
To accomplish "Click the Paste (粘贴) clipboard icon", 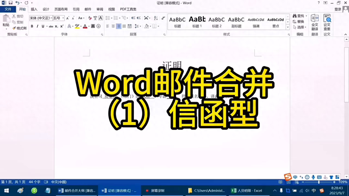I will click(x=6, y=19).
